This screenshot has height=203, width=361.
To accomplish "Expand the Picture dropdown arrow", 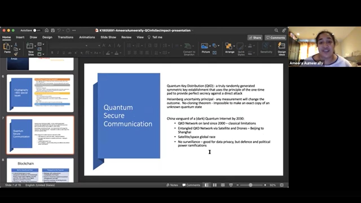I will click(210, 46).
